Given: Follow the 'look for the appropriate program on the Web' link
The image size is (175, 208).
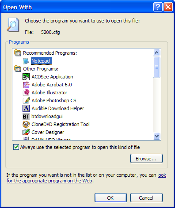Looking at the screenshot, I should 86,178.
